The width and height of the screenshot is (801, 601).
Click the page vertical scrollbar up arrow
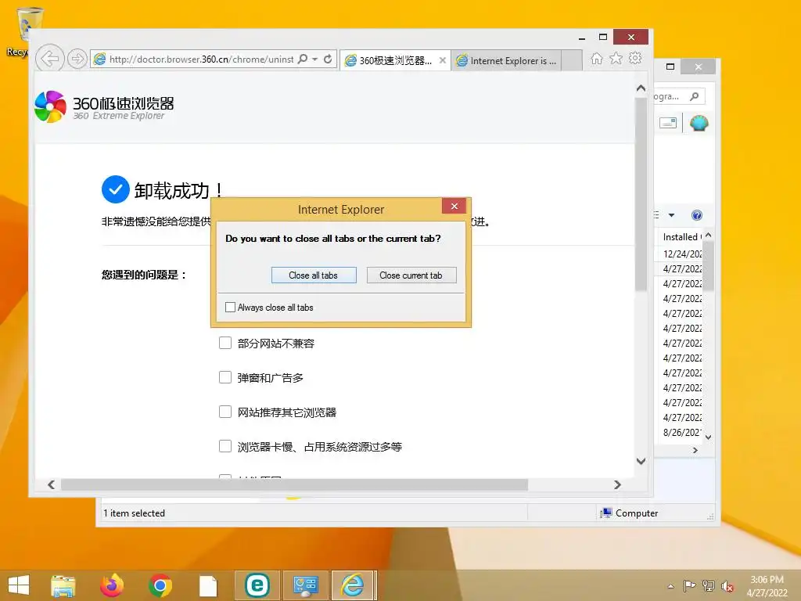pos(641,88)
